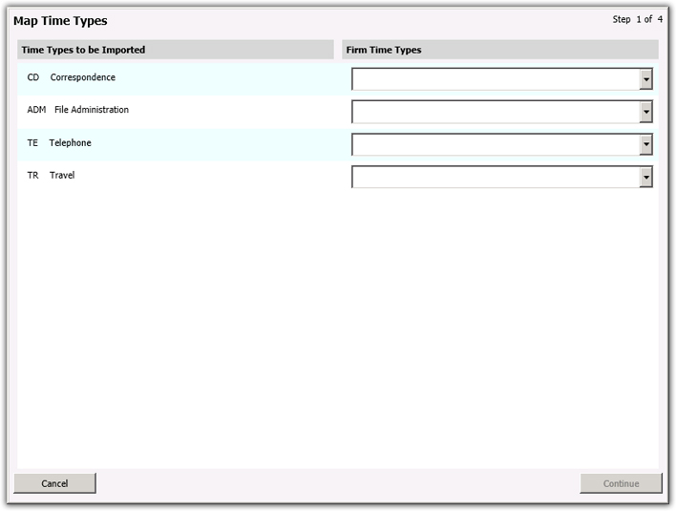Click inside the Correspondence firm time type field
The height and width of the screenshot is (511, 676).
pyautogui.click(x=496, y=79)
